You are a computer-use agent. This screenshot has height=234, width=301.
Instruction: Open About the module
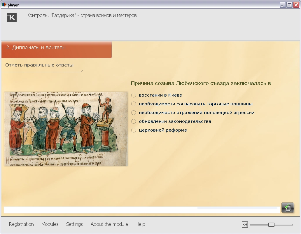[x=109, y=224]
